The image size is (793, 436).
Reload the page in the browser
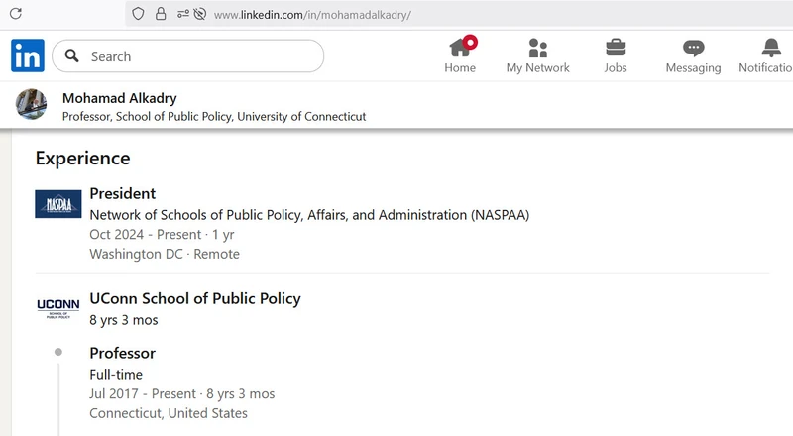pyautogui.click(x=16, y=15)
